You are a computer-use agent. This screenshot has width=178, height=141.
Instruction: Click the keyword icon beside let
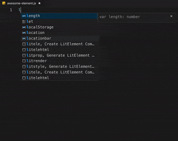click(x=24, y=22)
